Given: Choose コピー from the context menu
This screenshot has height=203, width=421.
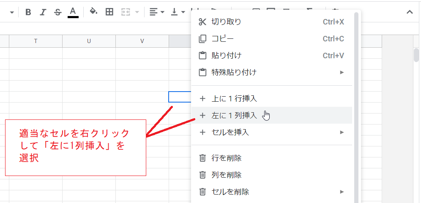Looking at the screenshot, I should point(272,39).
